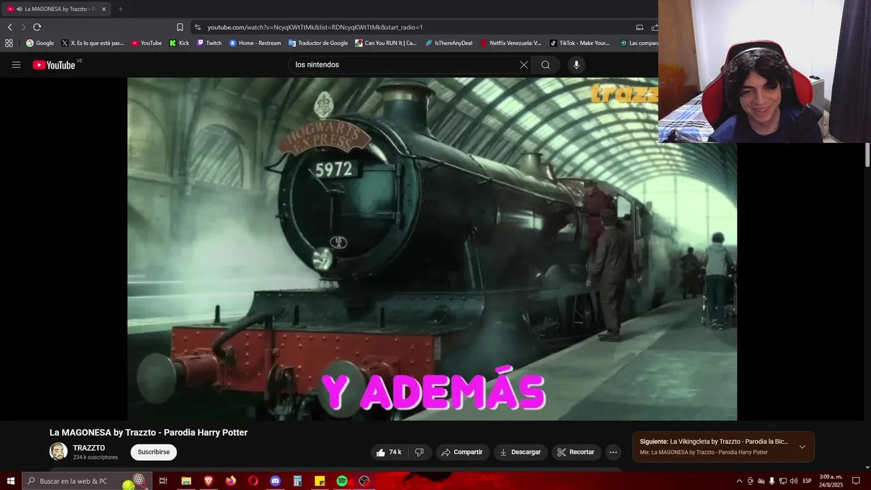The image size is (871, 490).
Task: Open the TRAZZTO channel name link
Action: (89, 448)
